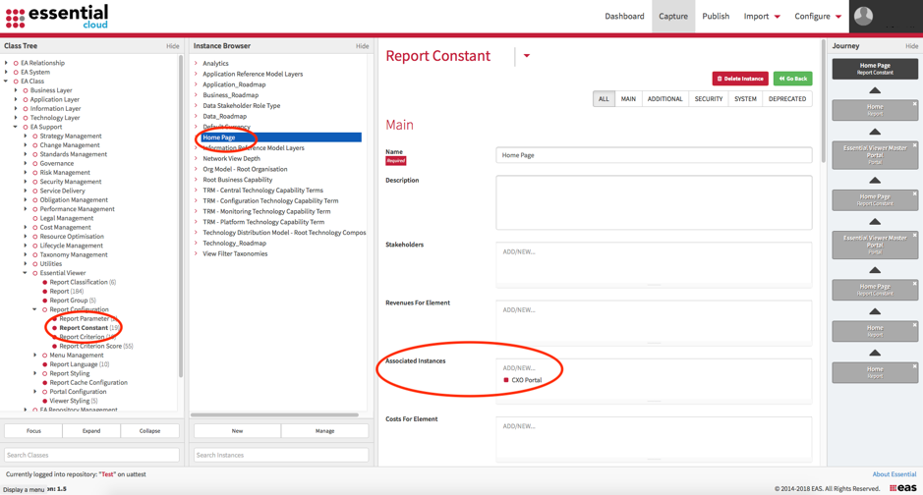Open the Configure menu dropdown
This screenshot has height=495, width=923.
point(818,17)
